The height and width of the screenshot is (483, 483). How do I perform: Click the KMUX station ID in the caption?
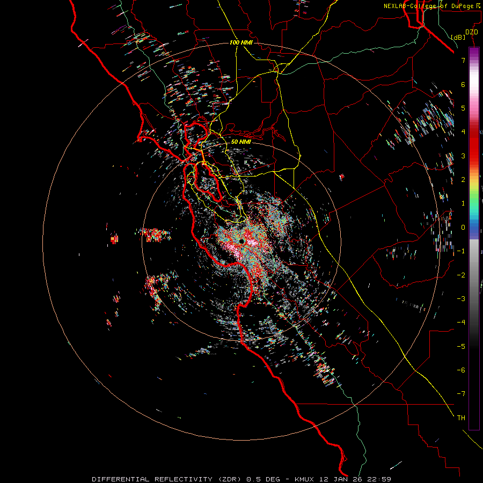tap(304, 479)
